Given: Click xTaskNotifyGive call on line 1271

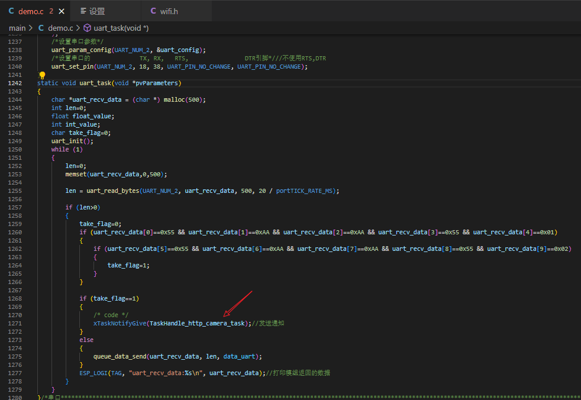Looking at the screenshot, I should (120, 324).
